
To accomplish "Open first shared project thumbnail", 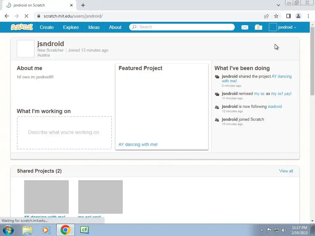I will (46, 197).
